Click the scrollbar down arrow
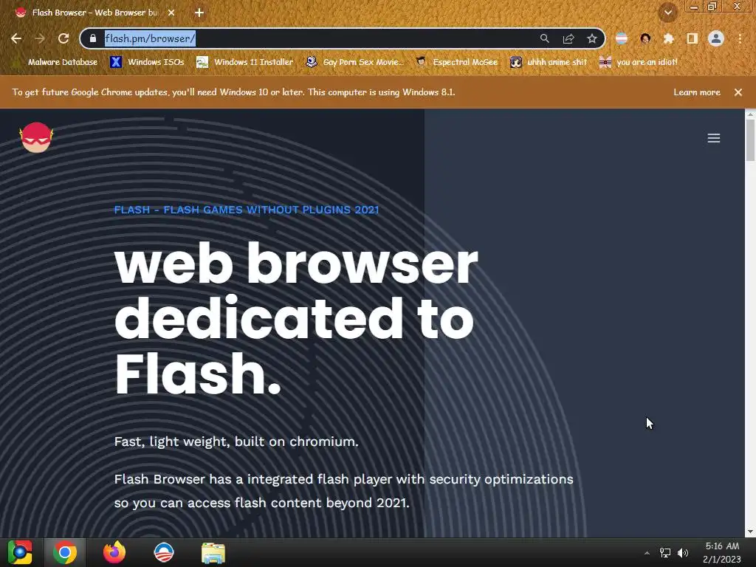 point(750,532)
